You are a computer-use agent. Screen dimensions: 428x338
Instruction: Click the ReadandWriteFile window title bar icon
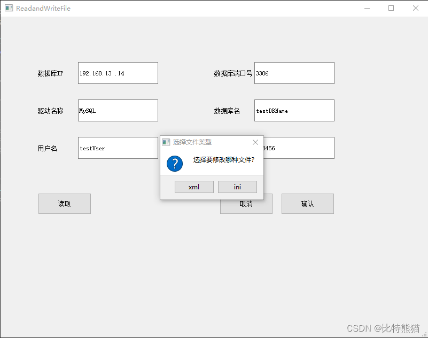coord(7,8)
